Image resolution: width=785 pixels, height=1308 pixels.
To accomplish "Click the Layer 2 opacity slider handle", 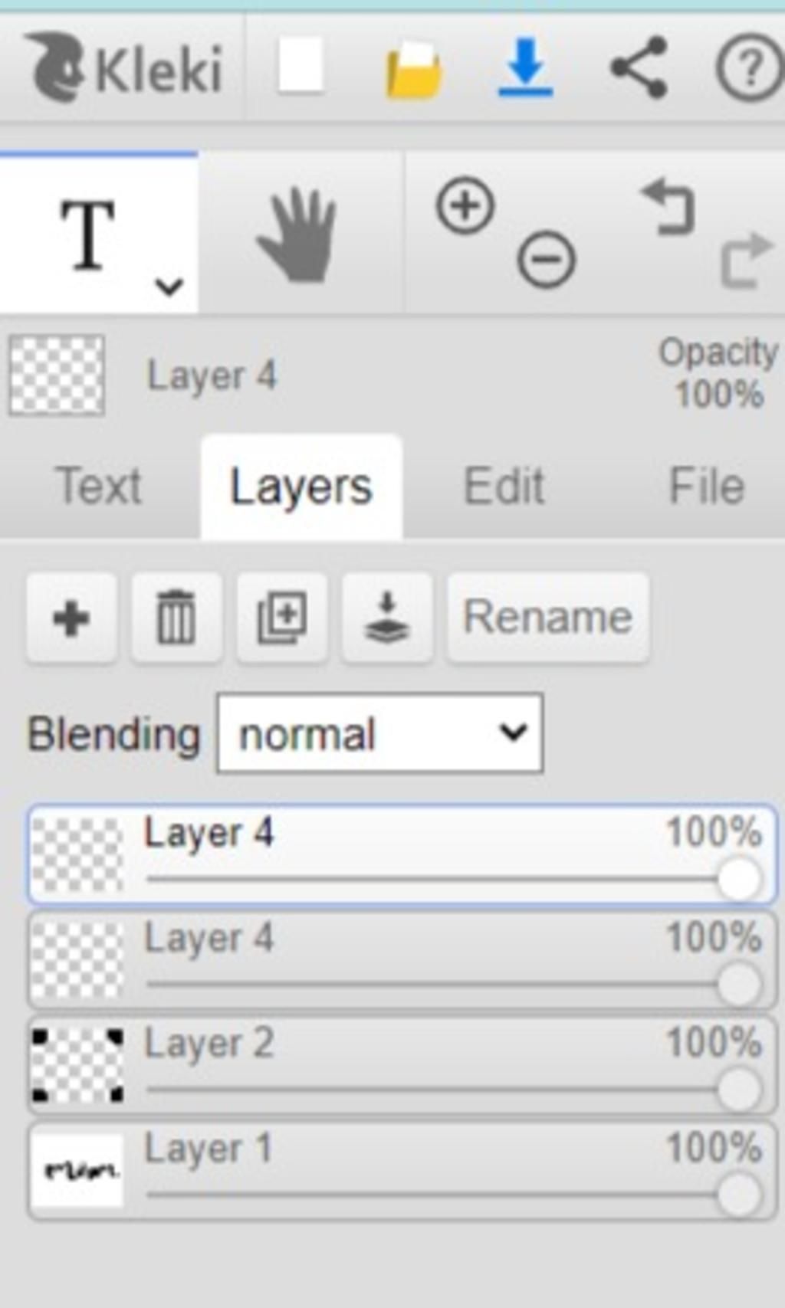I will coord(739,1090).
